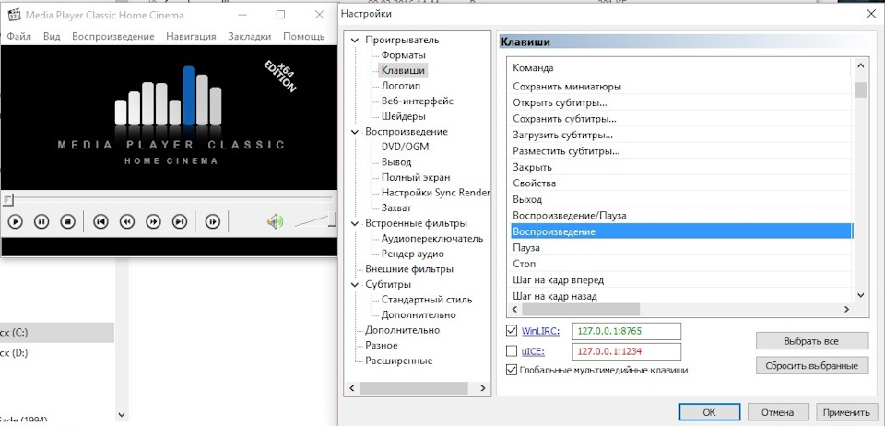
Task: Enable the uICE checkbox
Action: click(512, 350)
